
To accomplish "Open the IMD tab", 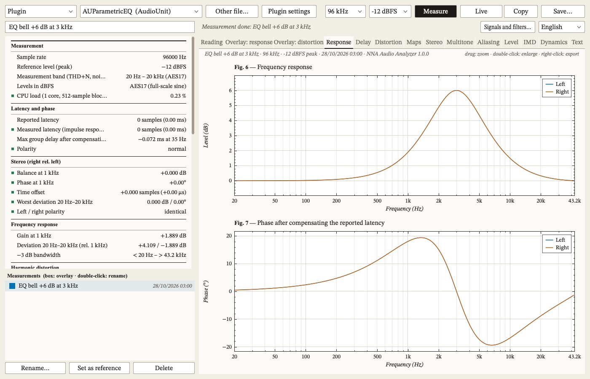I will [530, 42].
